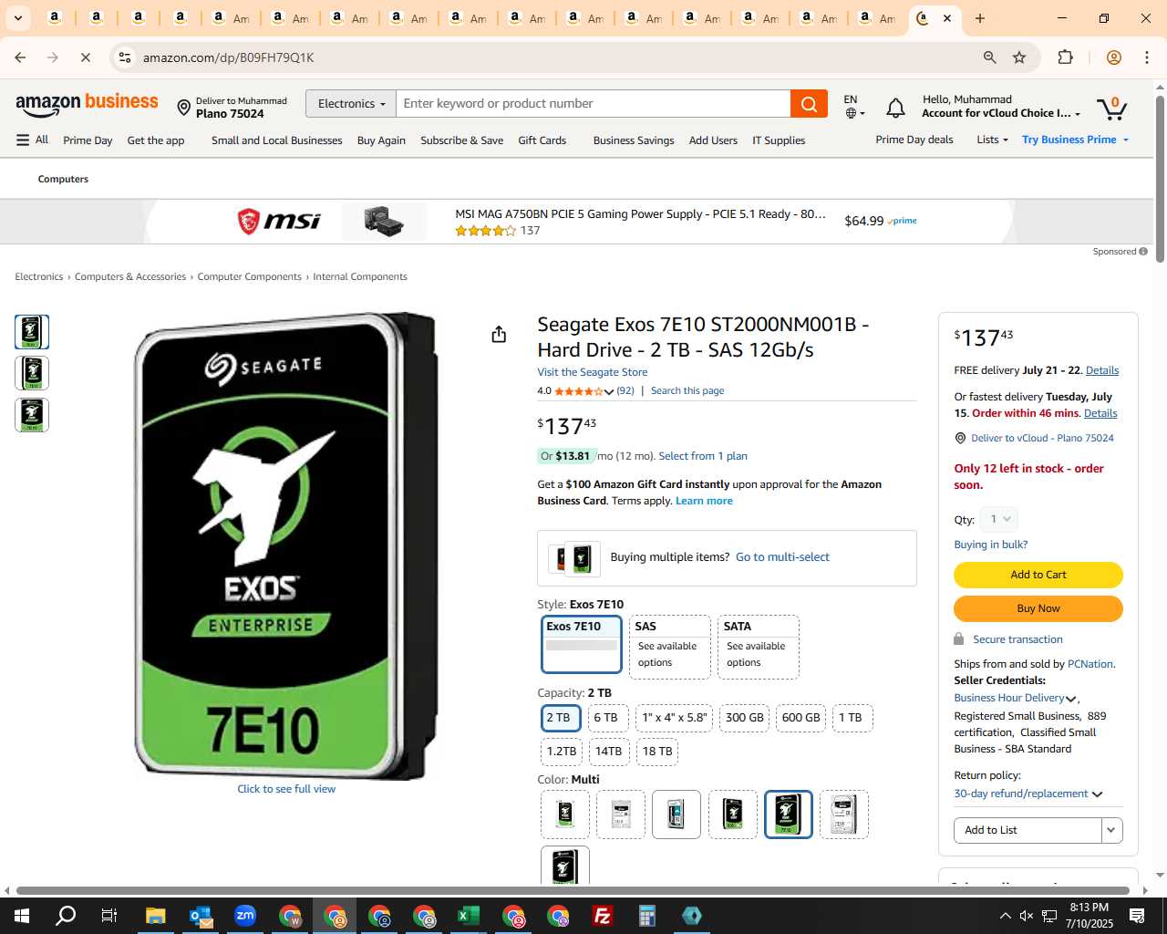Click the Amazon Business logo
The width and height of the screenshot is (1167, 934).
click(x=87, y=104)
